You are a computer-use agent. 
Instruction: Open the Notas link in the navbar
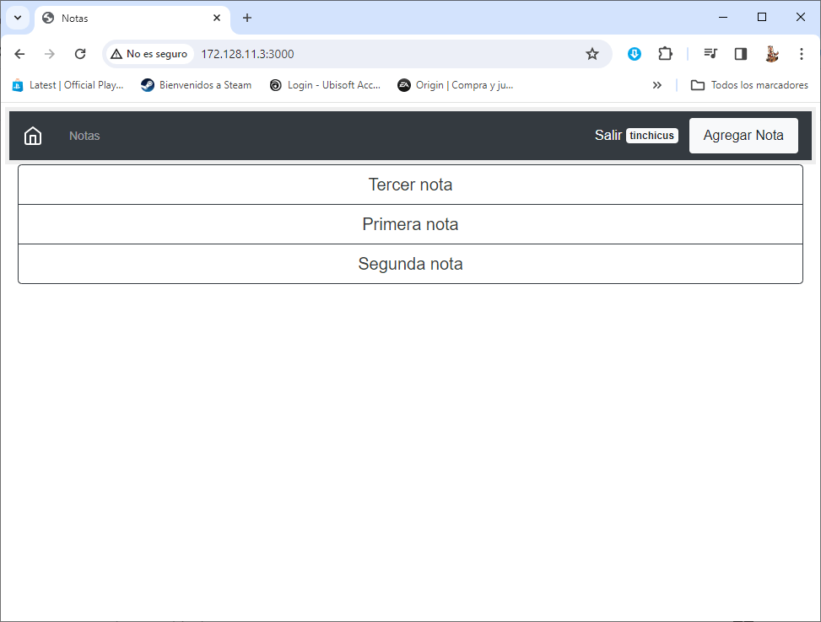click(84, 136)
